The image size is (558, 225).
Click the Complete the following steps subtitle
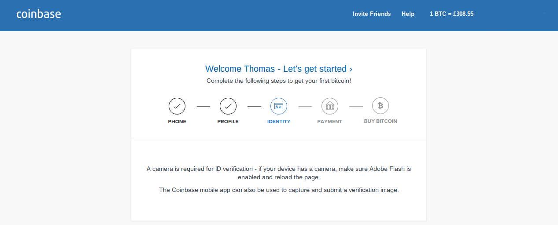279,81
